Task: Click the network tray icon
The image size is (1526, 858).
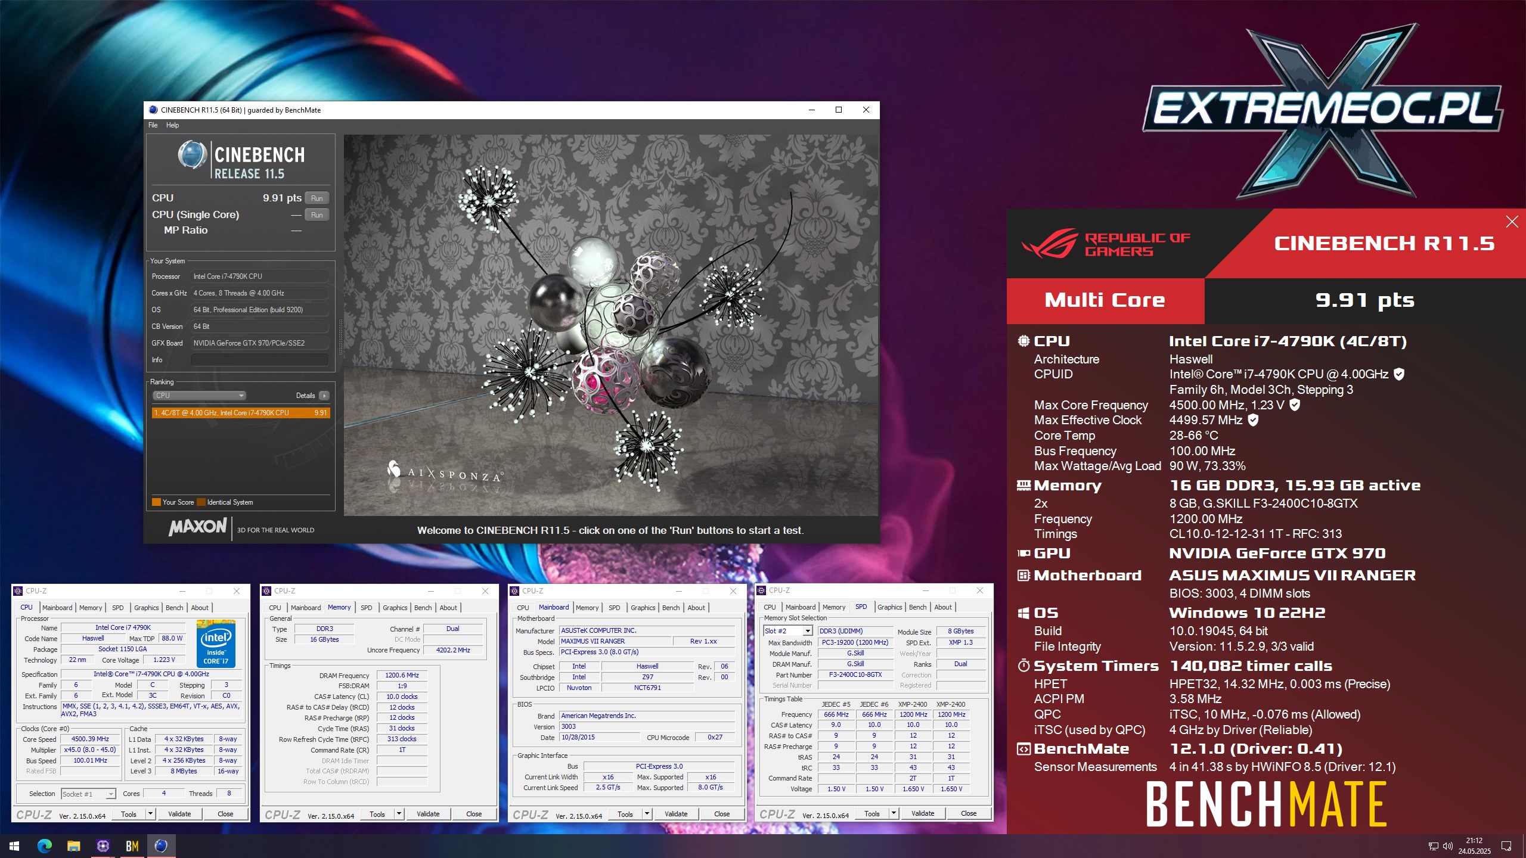Action: [1434, 846]
